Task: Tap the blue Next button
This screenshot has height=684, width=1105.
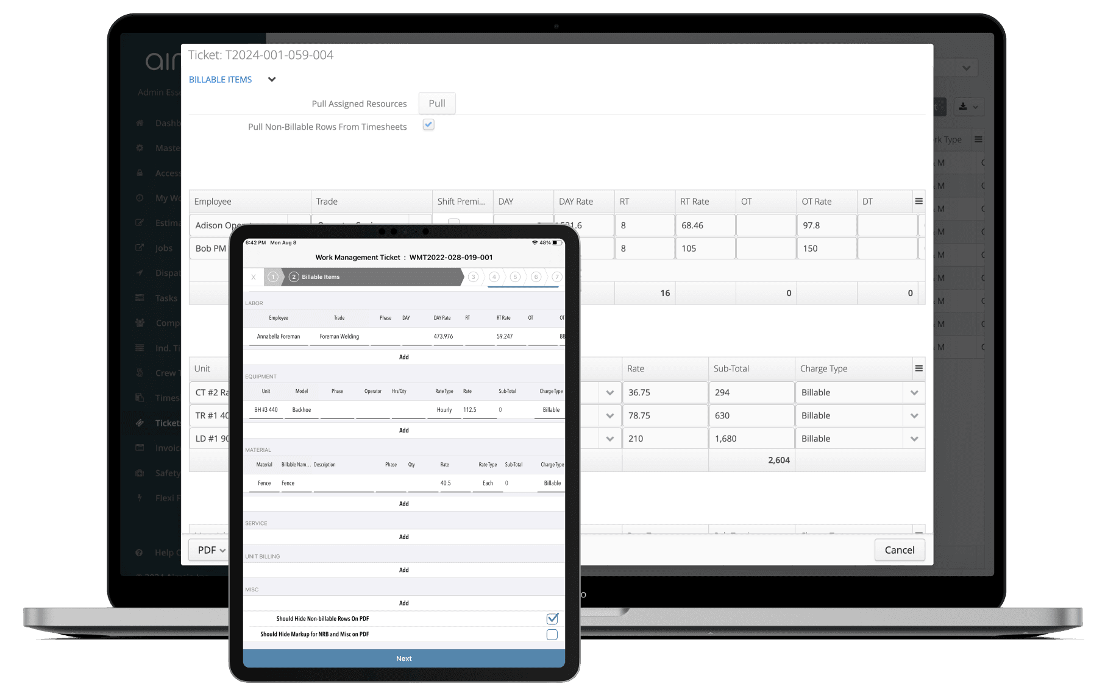Action: point(403,658)
